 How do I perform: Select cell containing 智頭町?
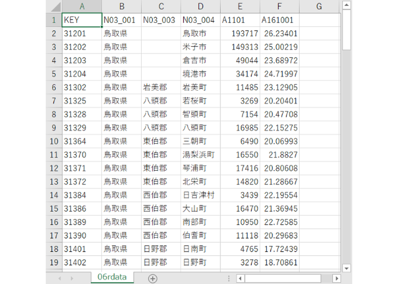pyautogui.click(x=201, y=114)
